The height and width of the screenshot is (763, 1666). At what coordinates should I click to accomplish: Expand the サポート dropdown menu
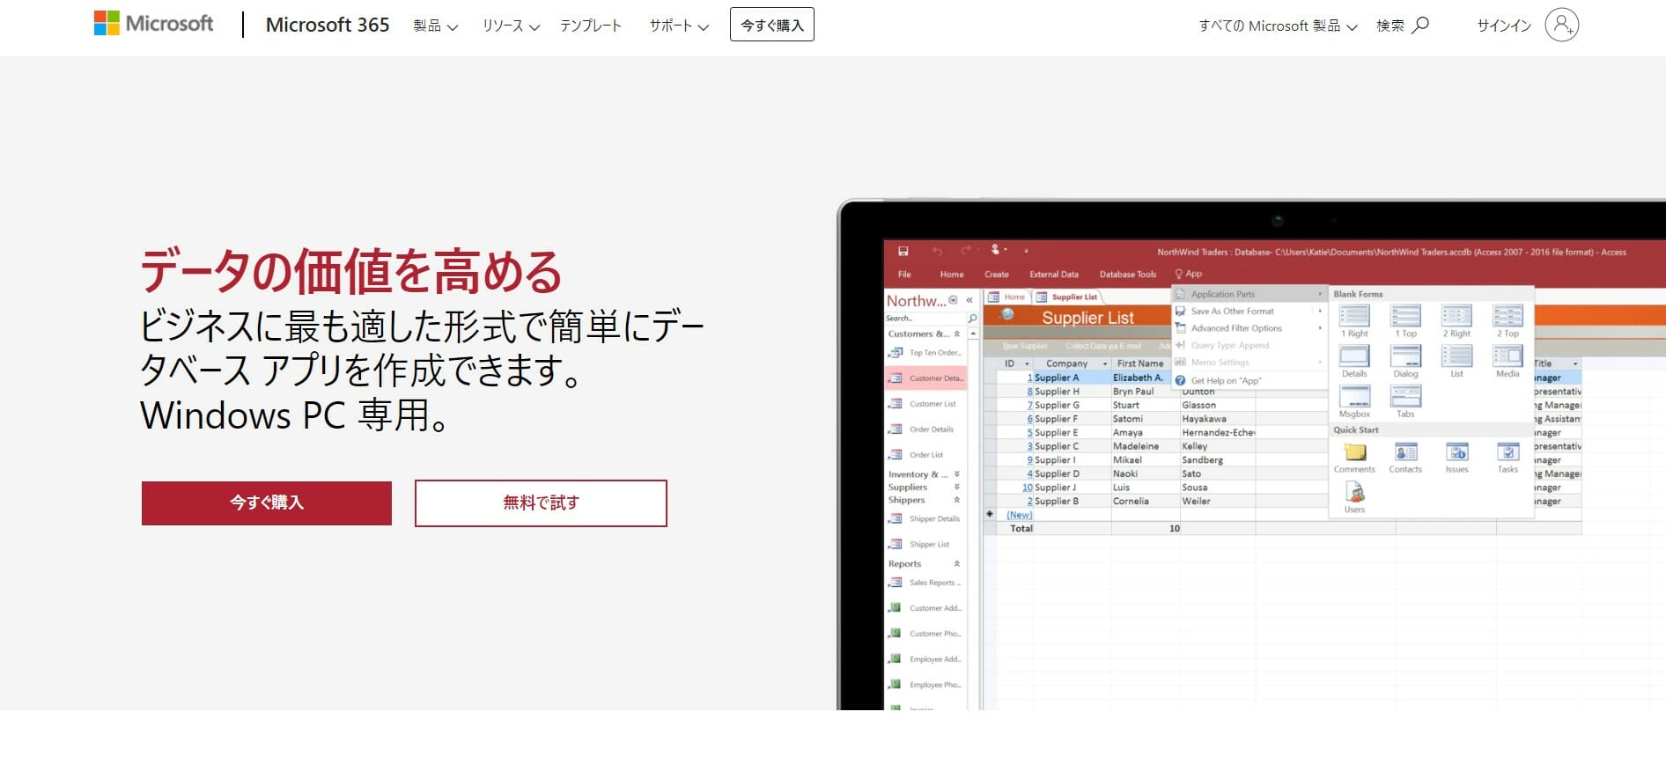pos(679,26)
